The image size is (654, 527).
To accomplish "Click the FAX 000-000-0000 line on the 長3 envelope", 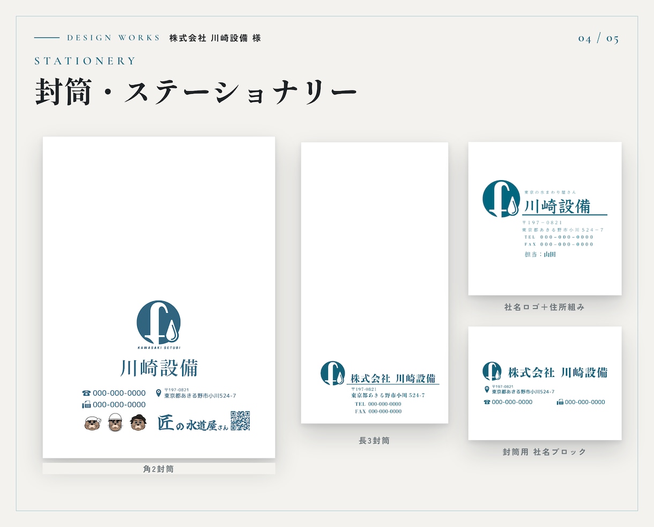I will [x=378, y=412].
